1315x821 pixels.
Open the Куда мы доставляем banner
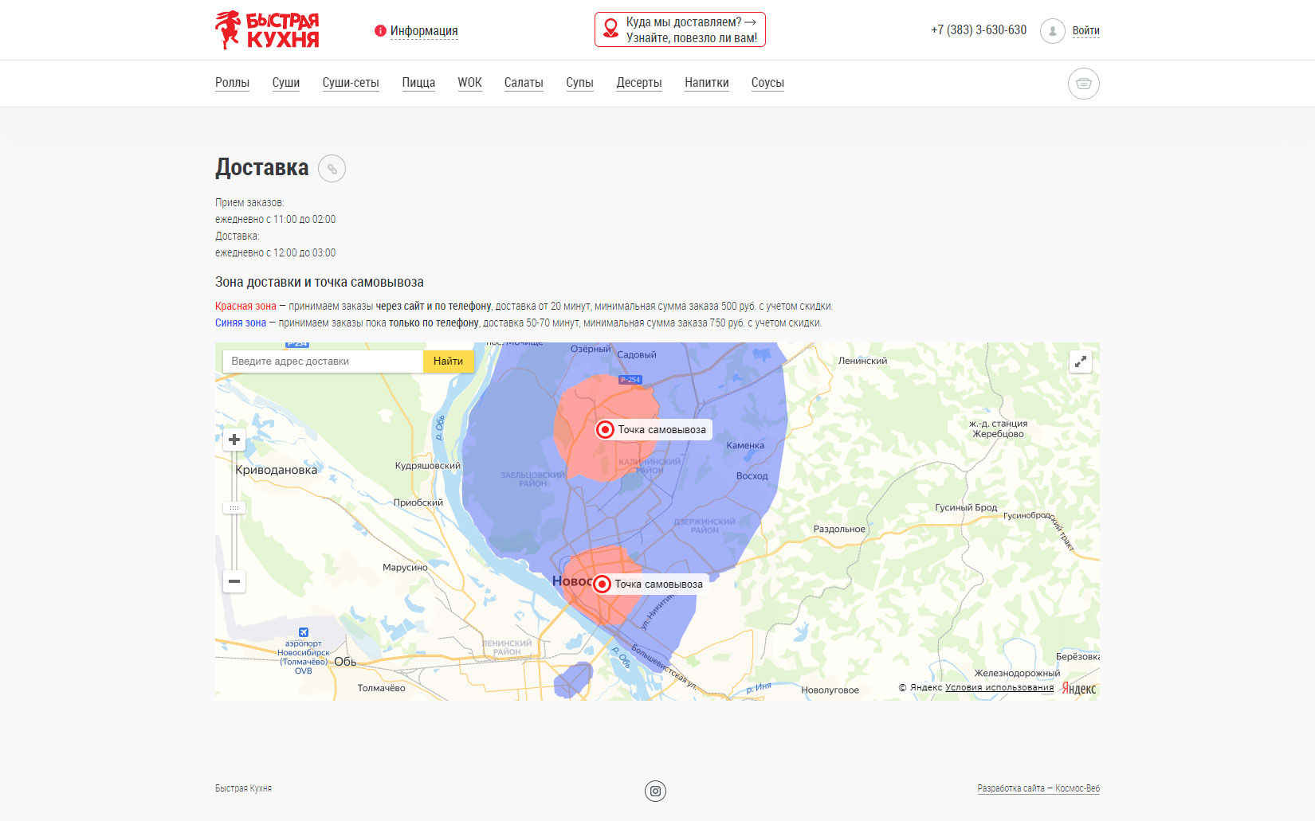(680, 30)
